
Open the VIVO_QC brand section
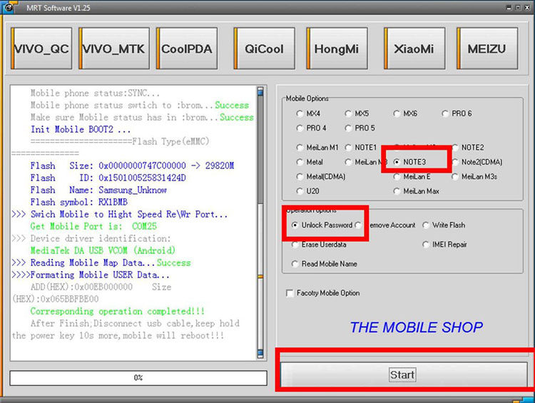click(x=41, y=49)
